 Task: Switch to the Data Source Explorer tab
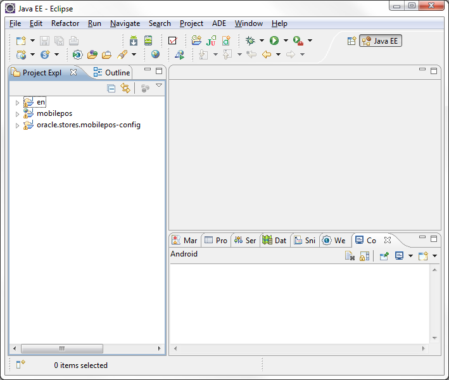[x=274, y=240]
